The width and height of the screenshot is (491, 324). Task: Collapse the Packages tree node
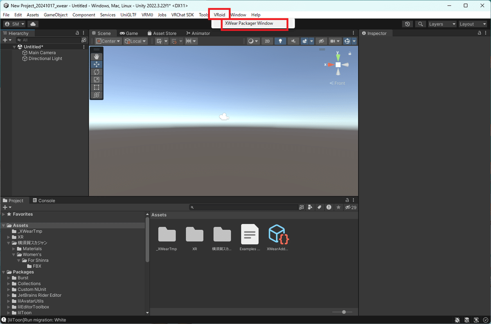point(4,272)
